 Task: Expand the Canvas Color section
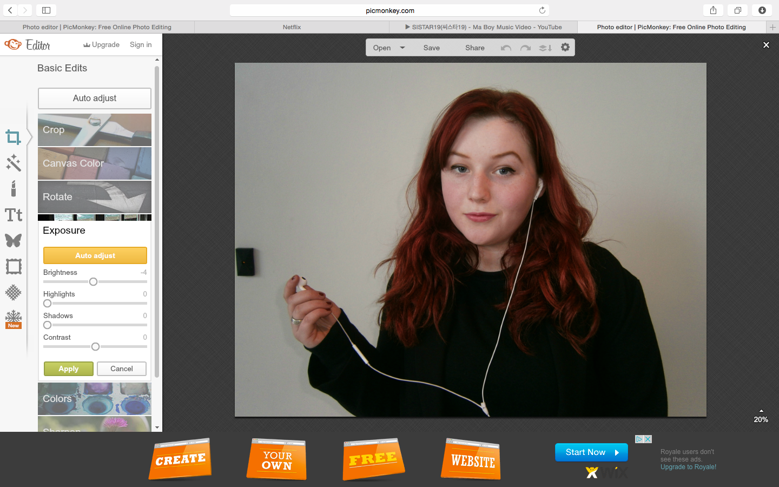tap(95, 163)
